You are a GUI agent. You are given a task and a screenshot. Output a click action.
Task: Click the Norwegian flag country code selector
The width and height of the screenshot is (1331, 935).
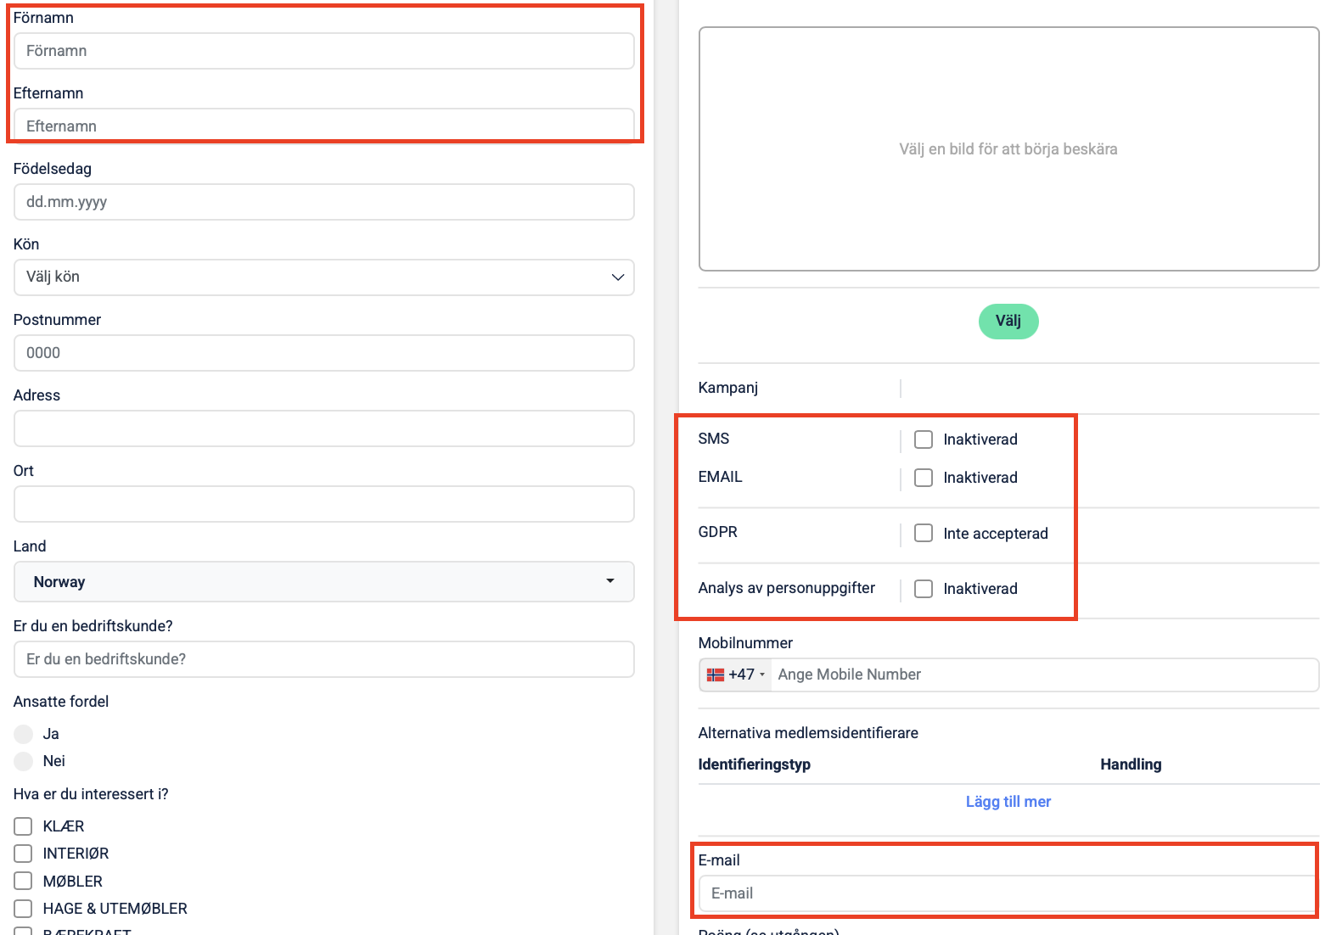pyautogui.click(x=735, y=675)
